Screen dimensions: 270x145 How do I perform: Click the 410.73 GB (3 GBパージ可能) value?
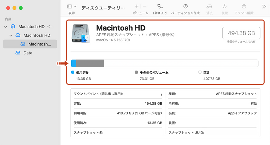[139, 113]
